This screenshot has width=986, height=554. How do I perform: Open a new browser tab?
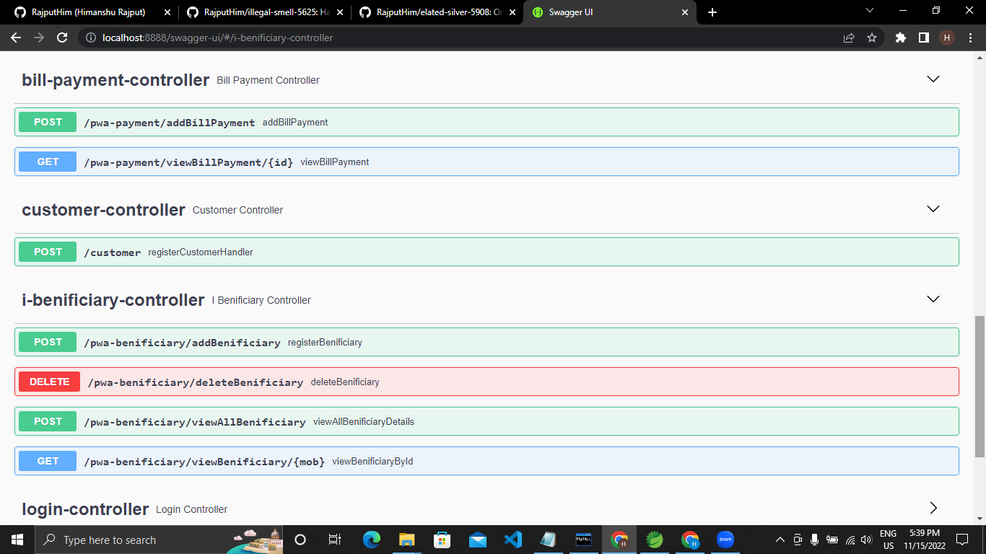712,12
